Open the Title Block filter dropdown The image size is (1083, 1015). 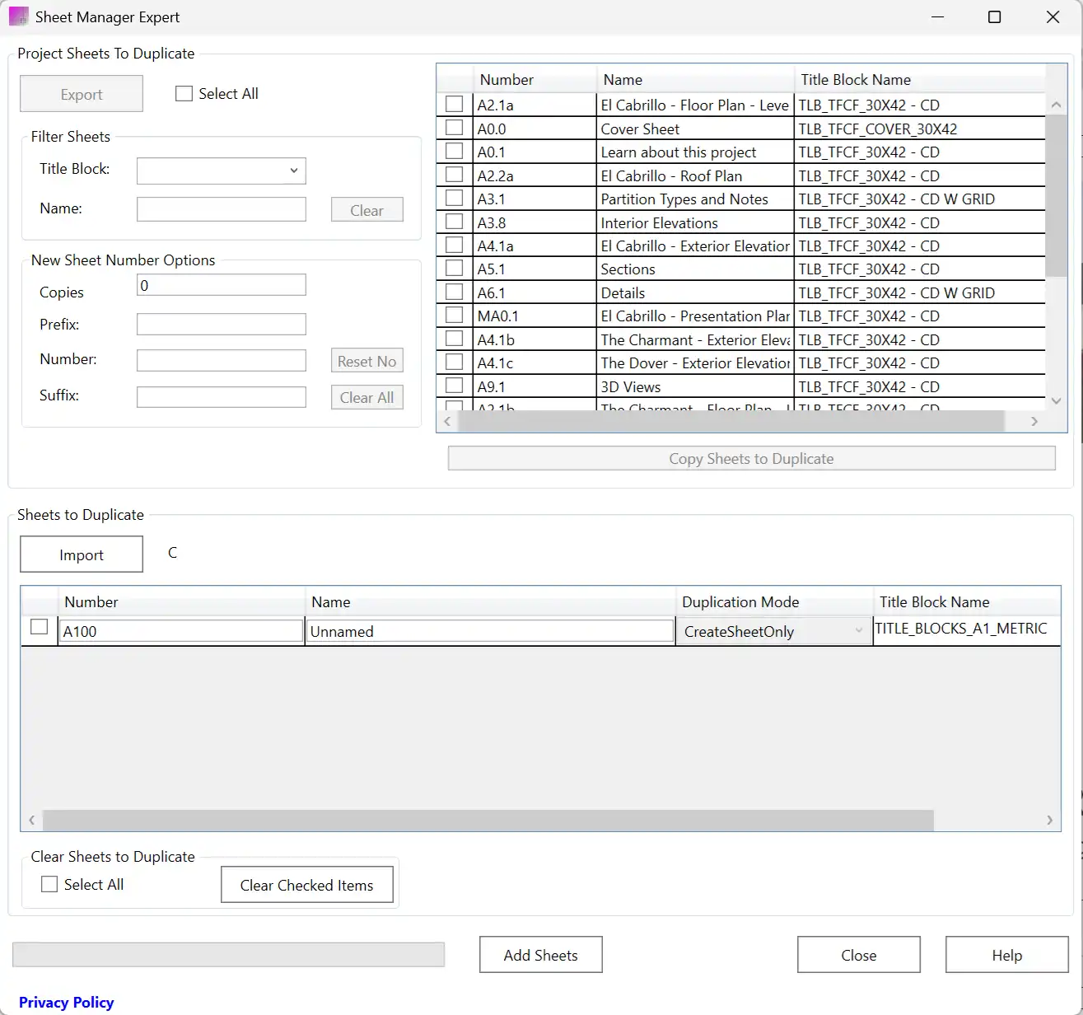pos(221,171)
